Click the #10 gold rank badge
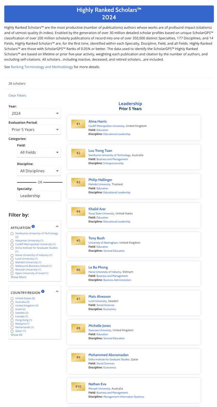 (78, 386)
